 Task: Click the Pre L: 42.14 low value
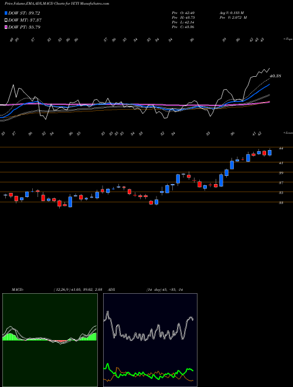tap(183, 22)
